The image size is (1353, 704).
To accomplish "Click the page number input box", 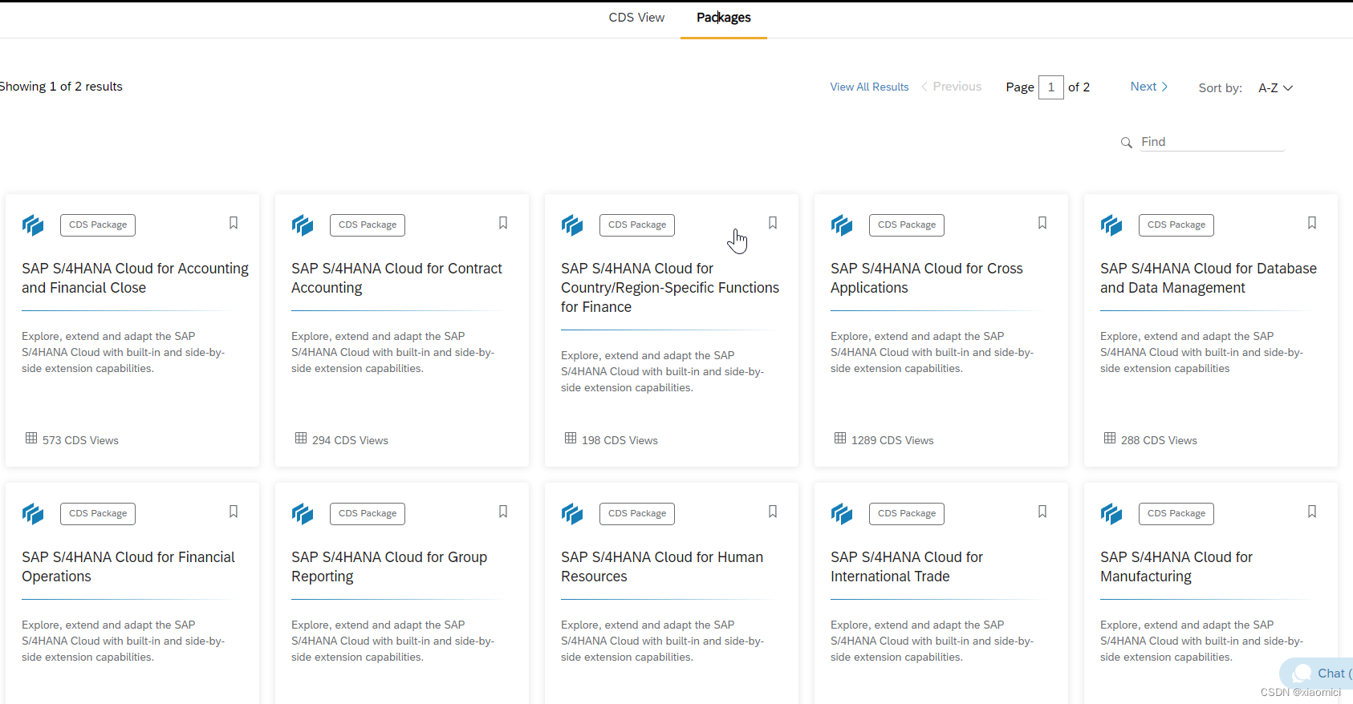I will (1051, 87).
